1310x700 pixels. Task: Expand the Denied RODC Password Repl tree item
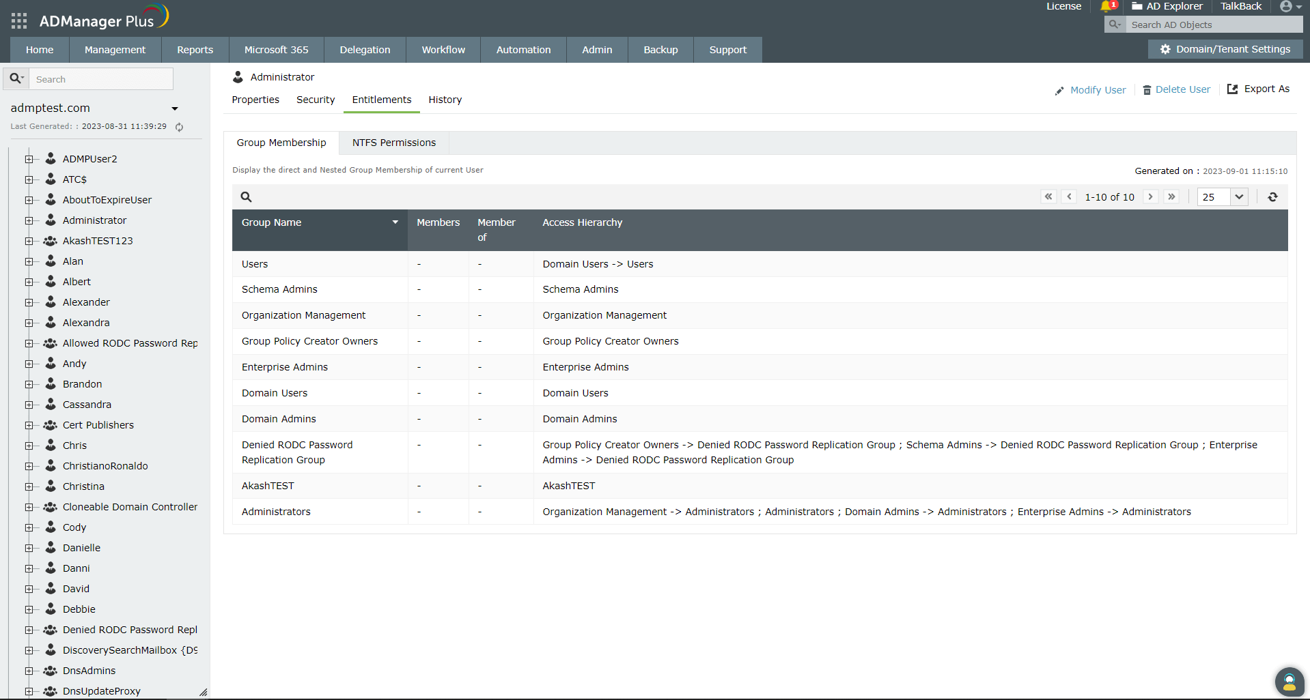tap(29, 630)
